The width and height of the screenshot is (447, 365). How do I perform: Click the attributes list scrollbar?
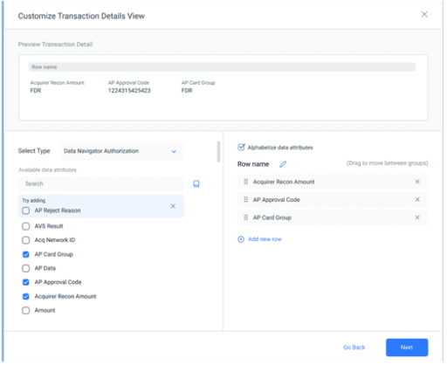point(218,151)
